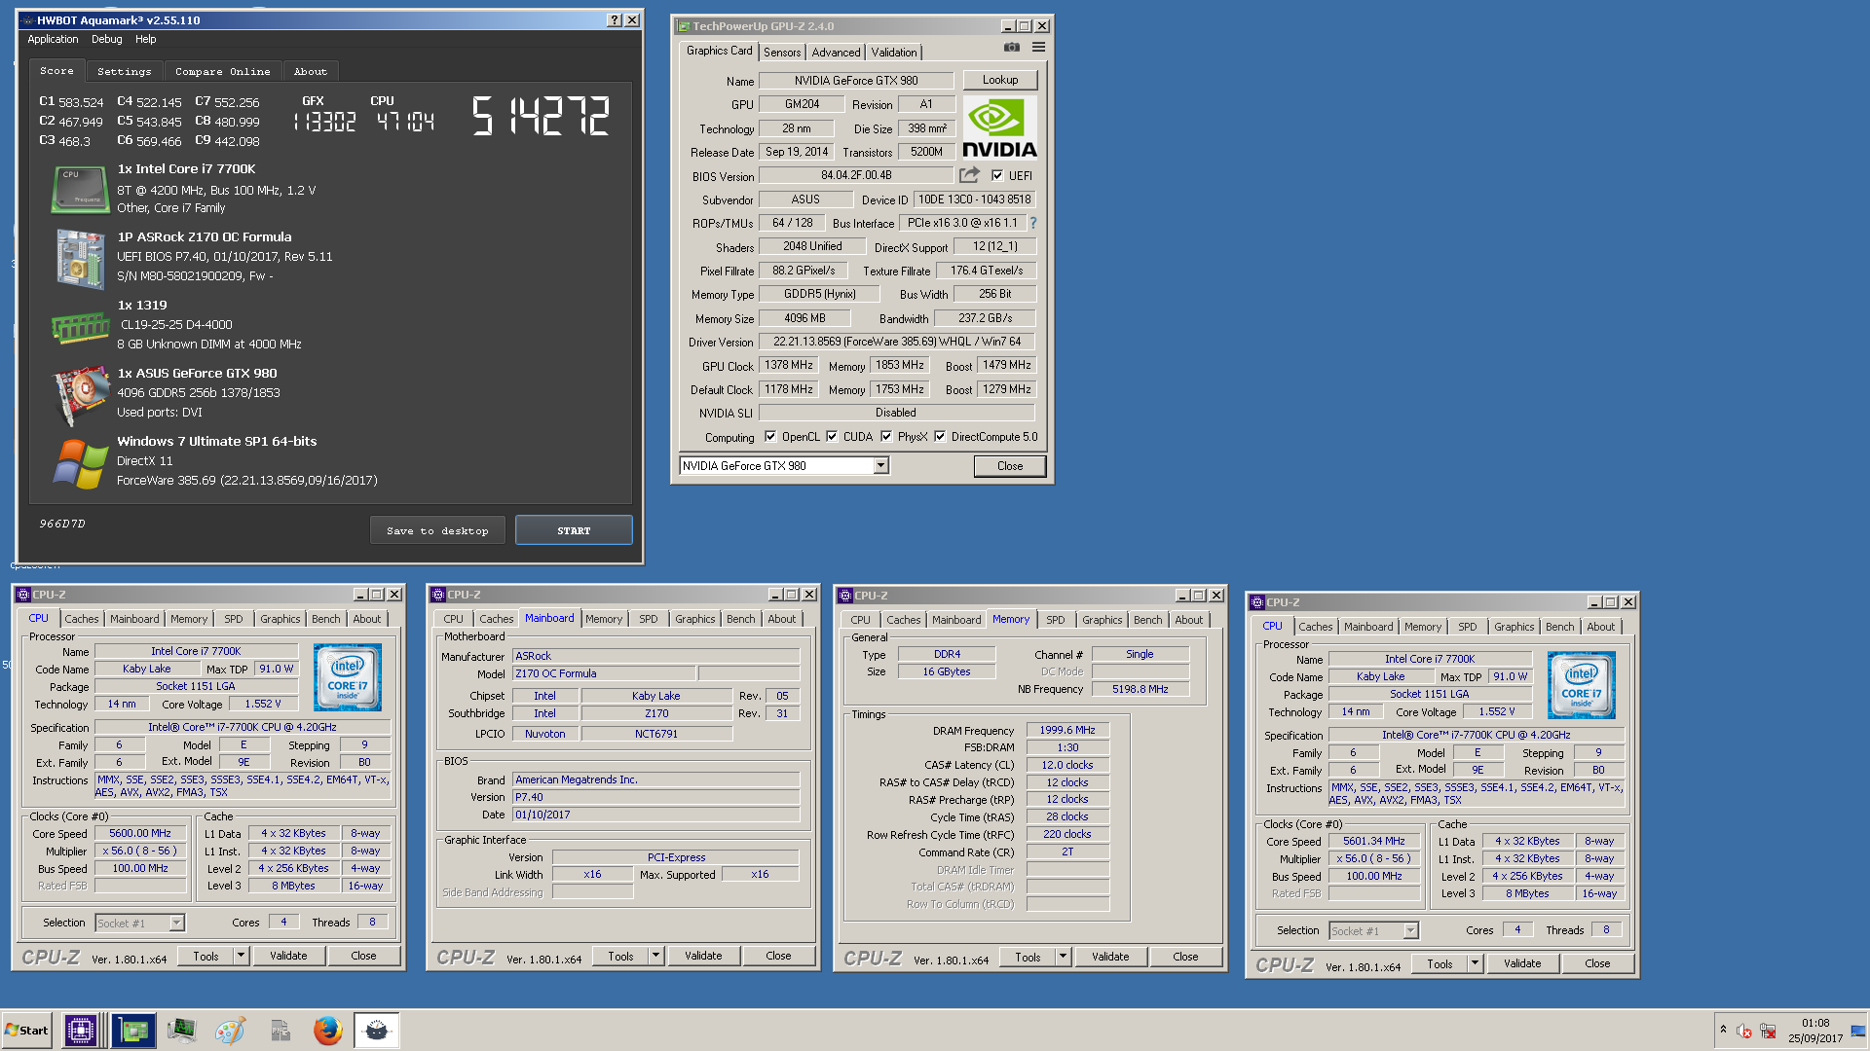
Task: Click the Intel Core i7 logo in first CPU-Z
Action: pos(348,677)
